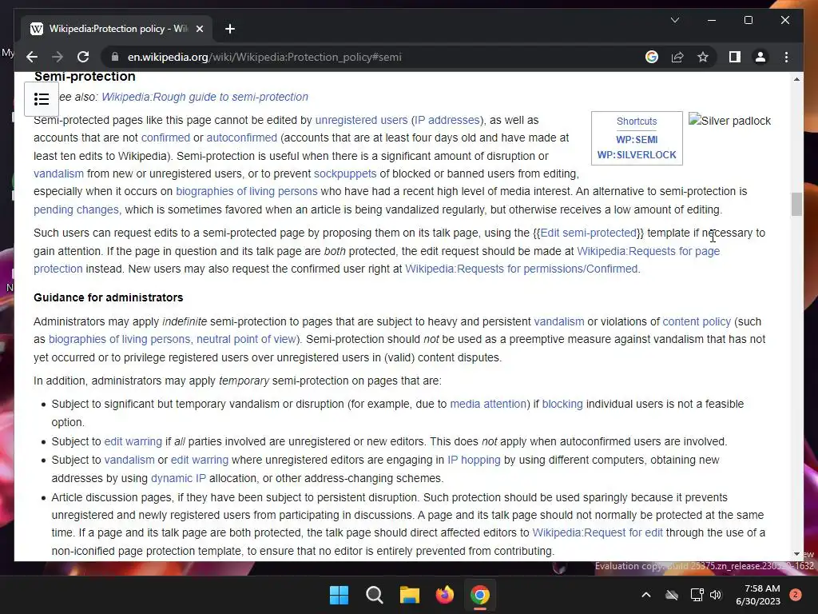Viewport: 818px width, 614px height.
Task: Launch File Explorer from the taskbar
Action: pos(410,595)
